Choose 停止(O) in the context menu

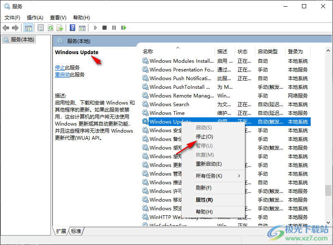tap(213, 137)
